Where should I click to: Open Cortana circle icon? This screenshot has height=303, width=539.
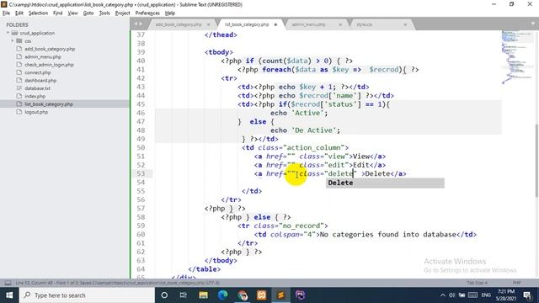[x=164, y=295]
